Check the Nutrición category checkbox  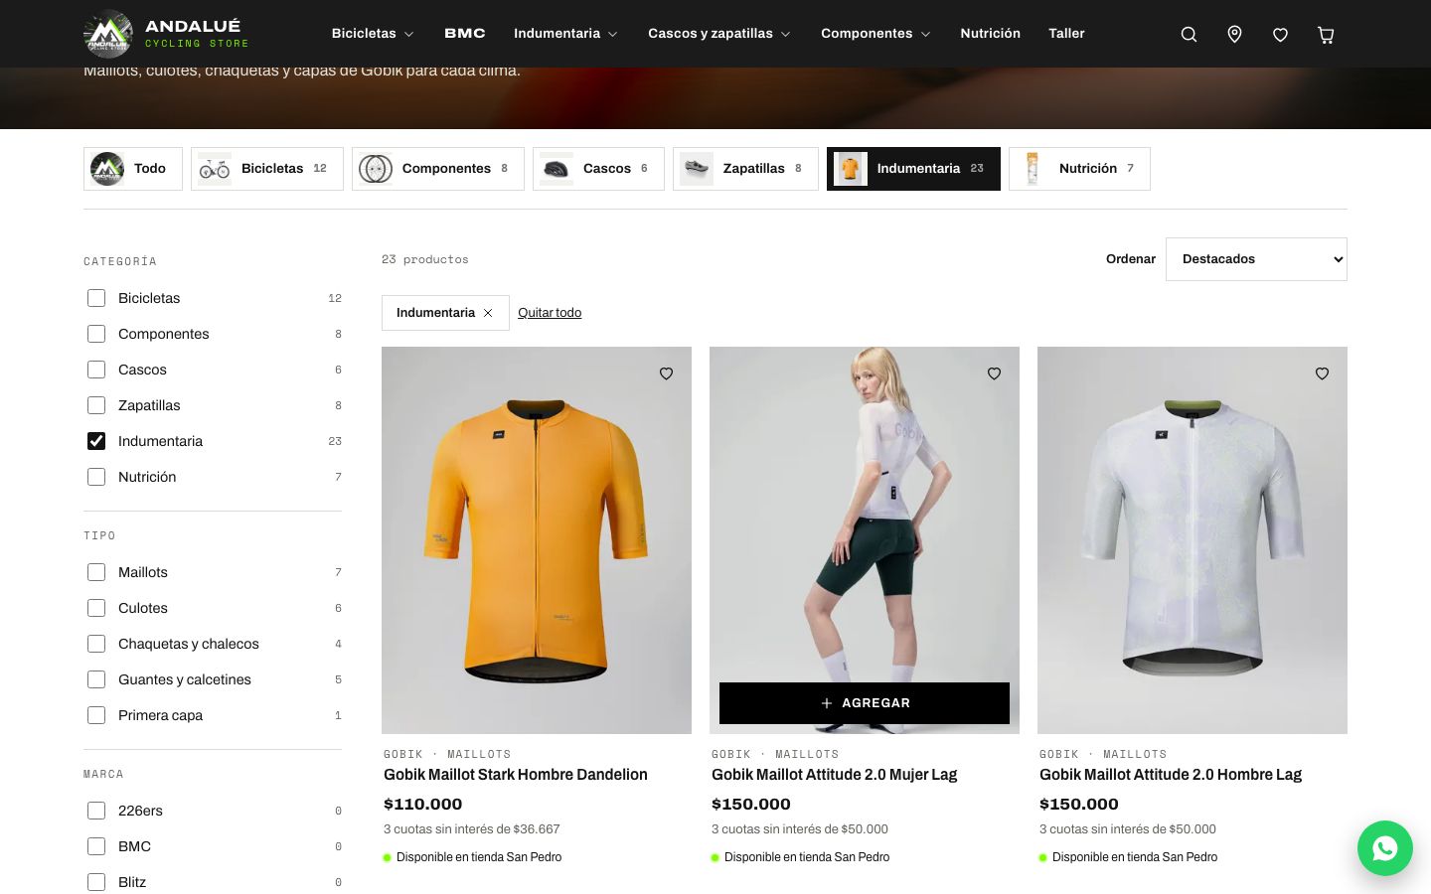(96, 477)
